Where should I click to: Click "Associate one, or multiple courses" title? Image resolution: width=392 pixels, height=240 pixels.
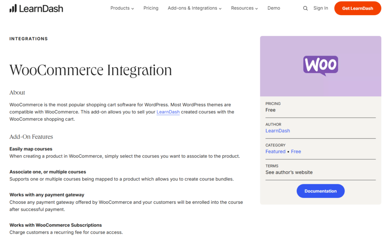tap(47, 172)
